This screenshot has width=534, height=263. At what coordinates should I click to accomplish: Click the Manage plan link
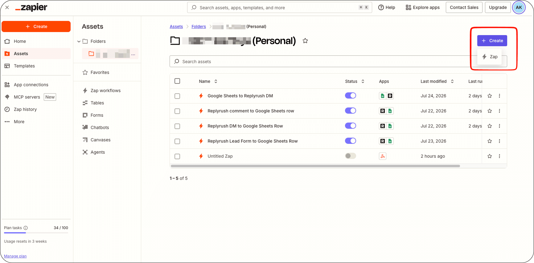(x=15, y=256)
